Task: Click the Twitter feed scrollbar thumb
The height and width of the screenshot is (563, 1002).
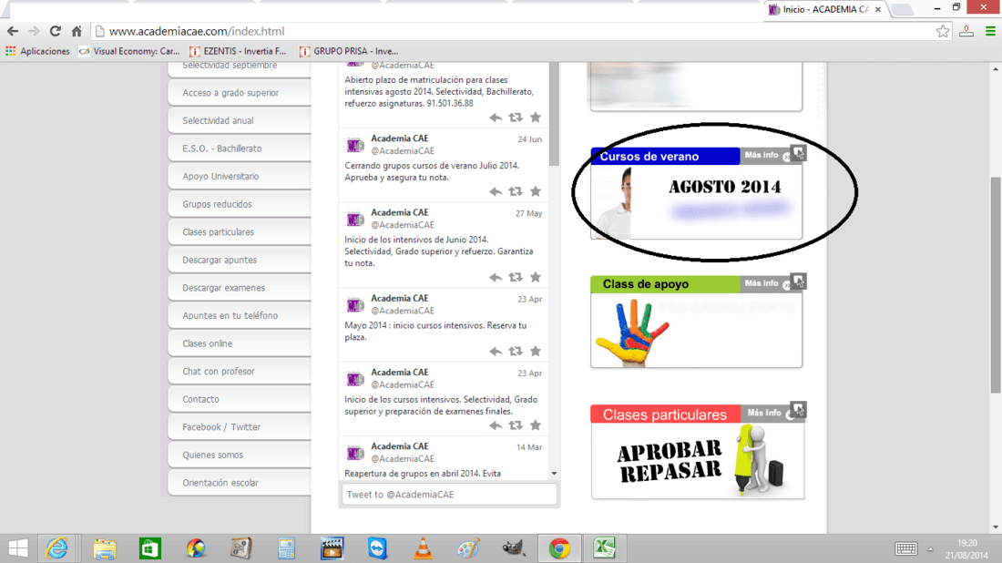Action: click(554, 114)
